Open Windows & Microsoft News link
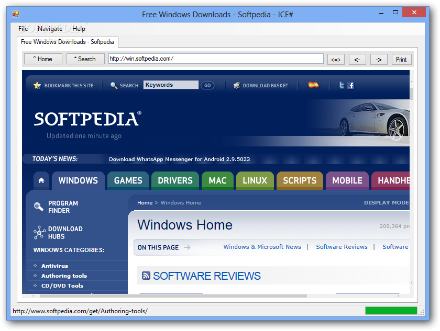This screenshot has height=331, width=440. [x=262, y=247]
